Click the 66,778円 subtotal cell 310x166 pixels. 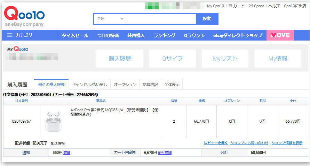pyautogui.click(x=293, y=121)
